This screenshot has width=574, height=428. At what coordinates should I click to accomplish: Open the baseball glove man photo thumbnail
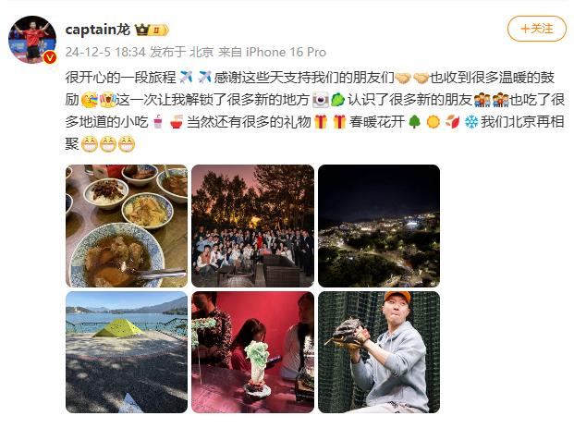379,352
